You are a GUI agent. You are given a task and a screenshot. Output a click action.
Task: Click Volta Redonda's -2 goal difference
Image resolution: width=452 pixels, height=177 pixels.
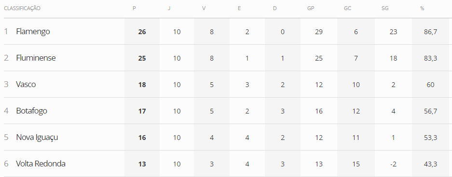(x=393, y=164)
